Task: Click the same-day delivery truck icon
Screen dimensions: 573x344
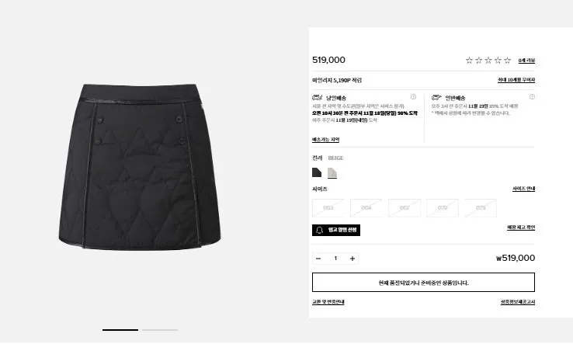Action: point(318,98)
